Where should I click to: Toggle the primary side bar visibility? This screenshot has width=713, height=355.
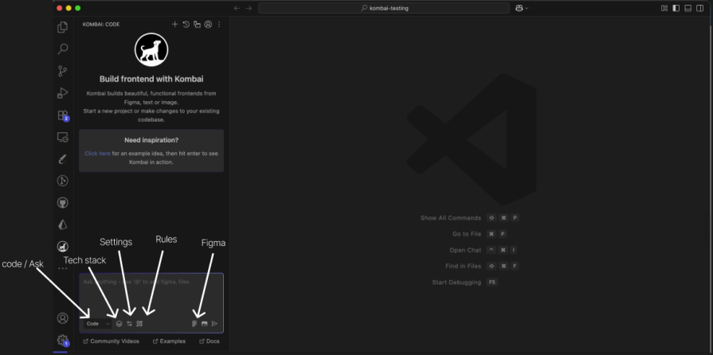[x=676, y=8]
